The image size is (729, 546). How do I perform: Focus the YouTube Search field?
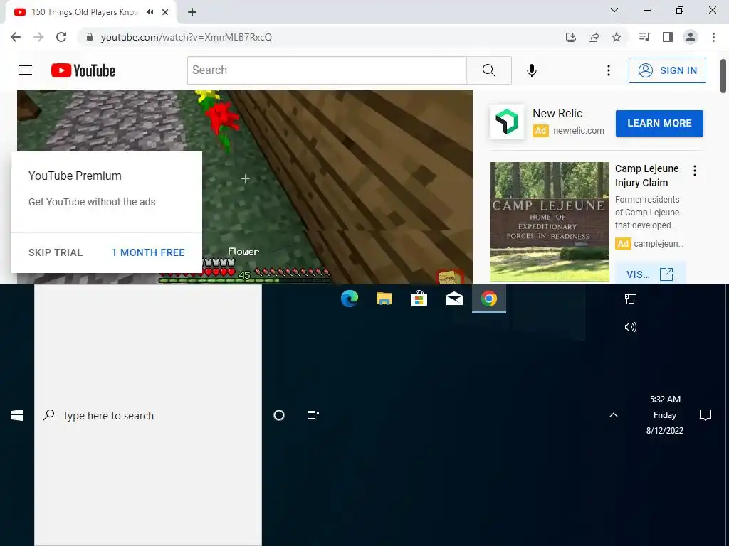327,70
